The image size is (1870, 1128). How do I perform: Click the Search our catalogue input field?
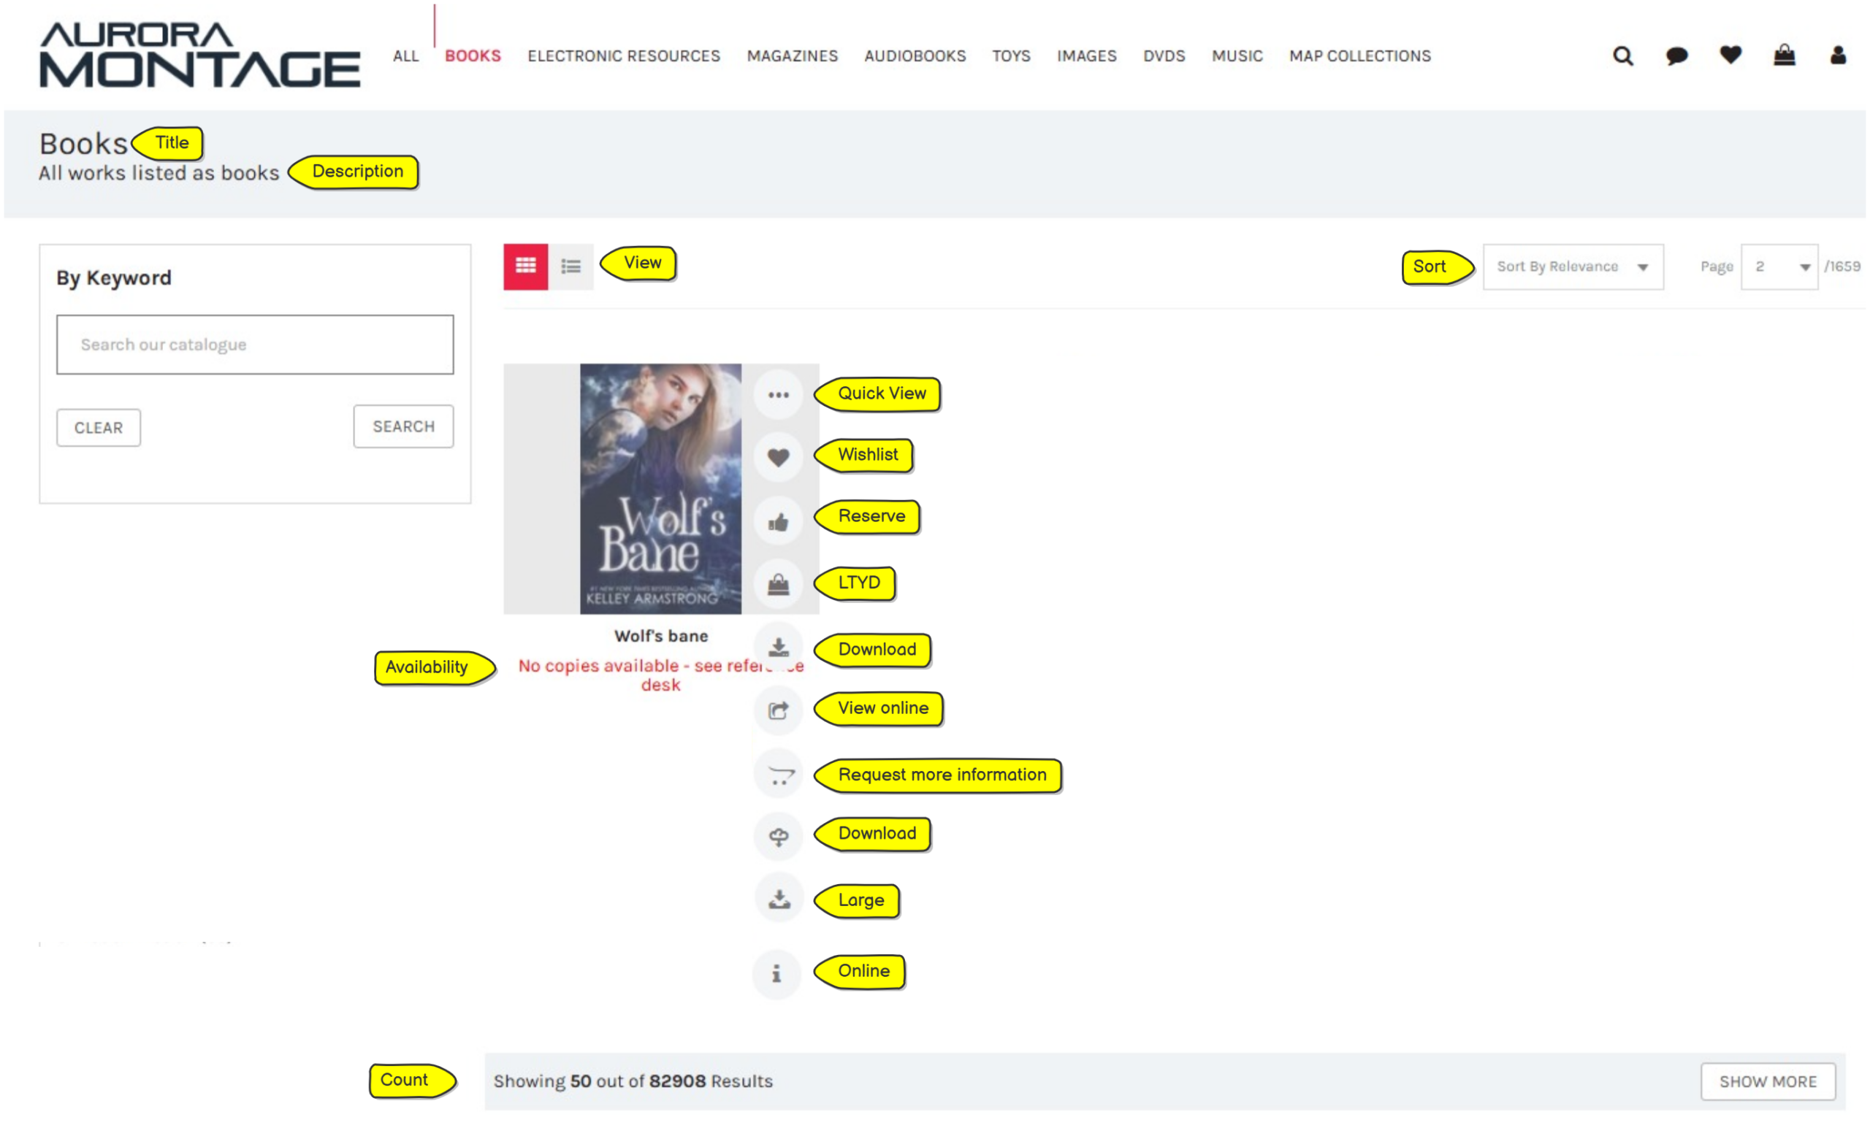click(x=255, y=345)
